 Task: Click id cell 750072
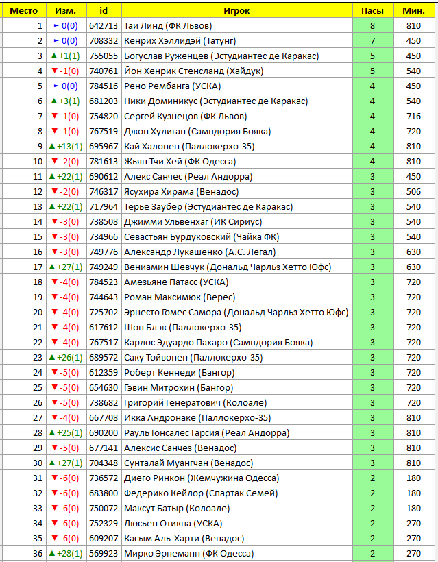click(104, 508)
